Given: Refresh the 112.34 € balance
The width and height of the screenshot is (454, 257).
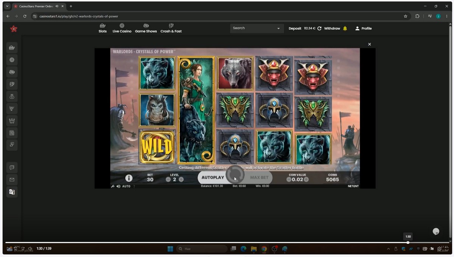Looking at the screenshot, I should pyautogui.click(x=319, y=28).
